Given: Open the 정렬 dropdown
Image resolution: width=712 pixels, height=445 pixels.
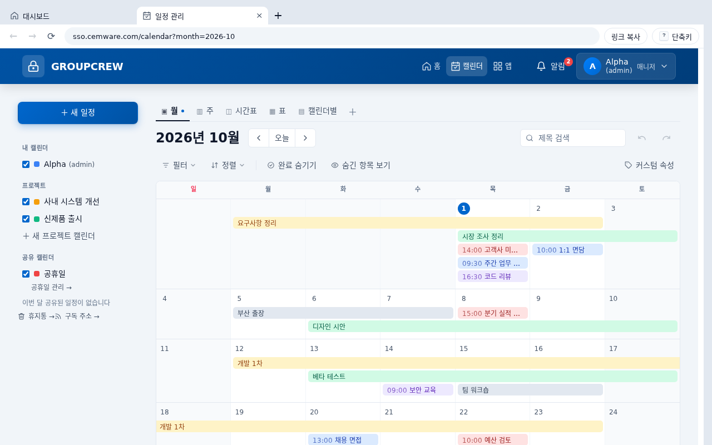Looking at the screenshot, I should tap(228, 165).
